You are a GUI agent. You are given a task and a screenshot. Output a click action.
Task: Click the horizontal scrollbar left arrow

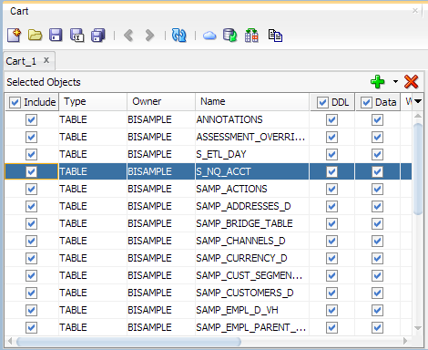(10, 341)
